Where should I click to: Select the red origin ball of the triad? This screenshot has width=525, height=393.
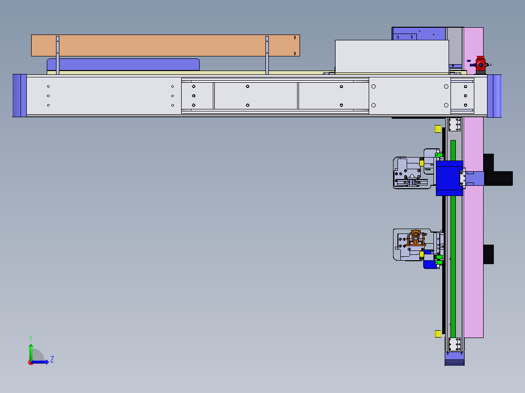pos(30,362)
